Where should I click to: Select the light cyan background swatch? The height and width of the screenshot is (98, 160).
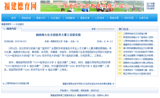[109, 29]
